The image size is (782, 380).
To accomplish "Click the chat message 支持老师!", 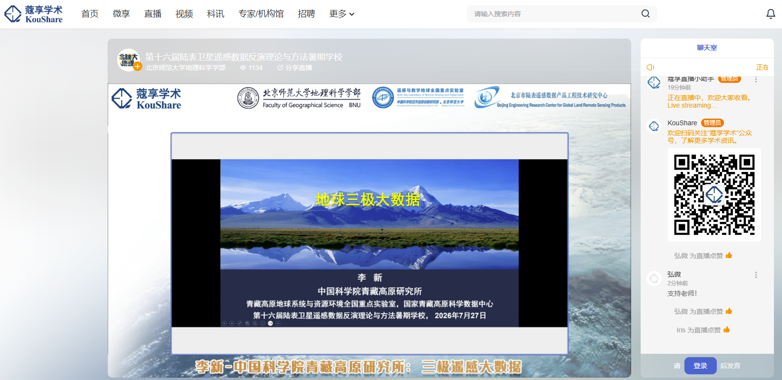I will pyautogui.click(x=682, y=293).
